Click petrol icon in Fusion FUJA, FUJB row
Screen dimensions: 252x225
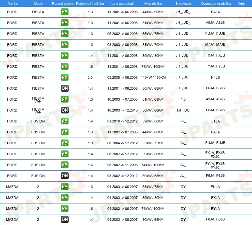tap(64, 143)
